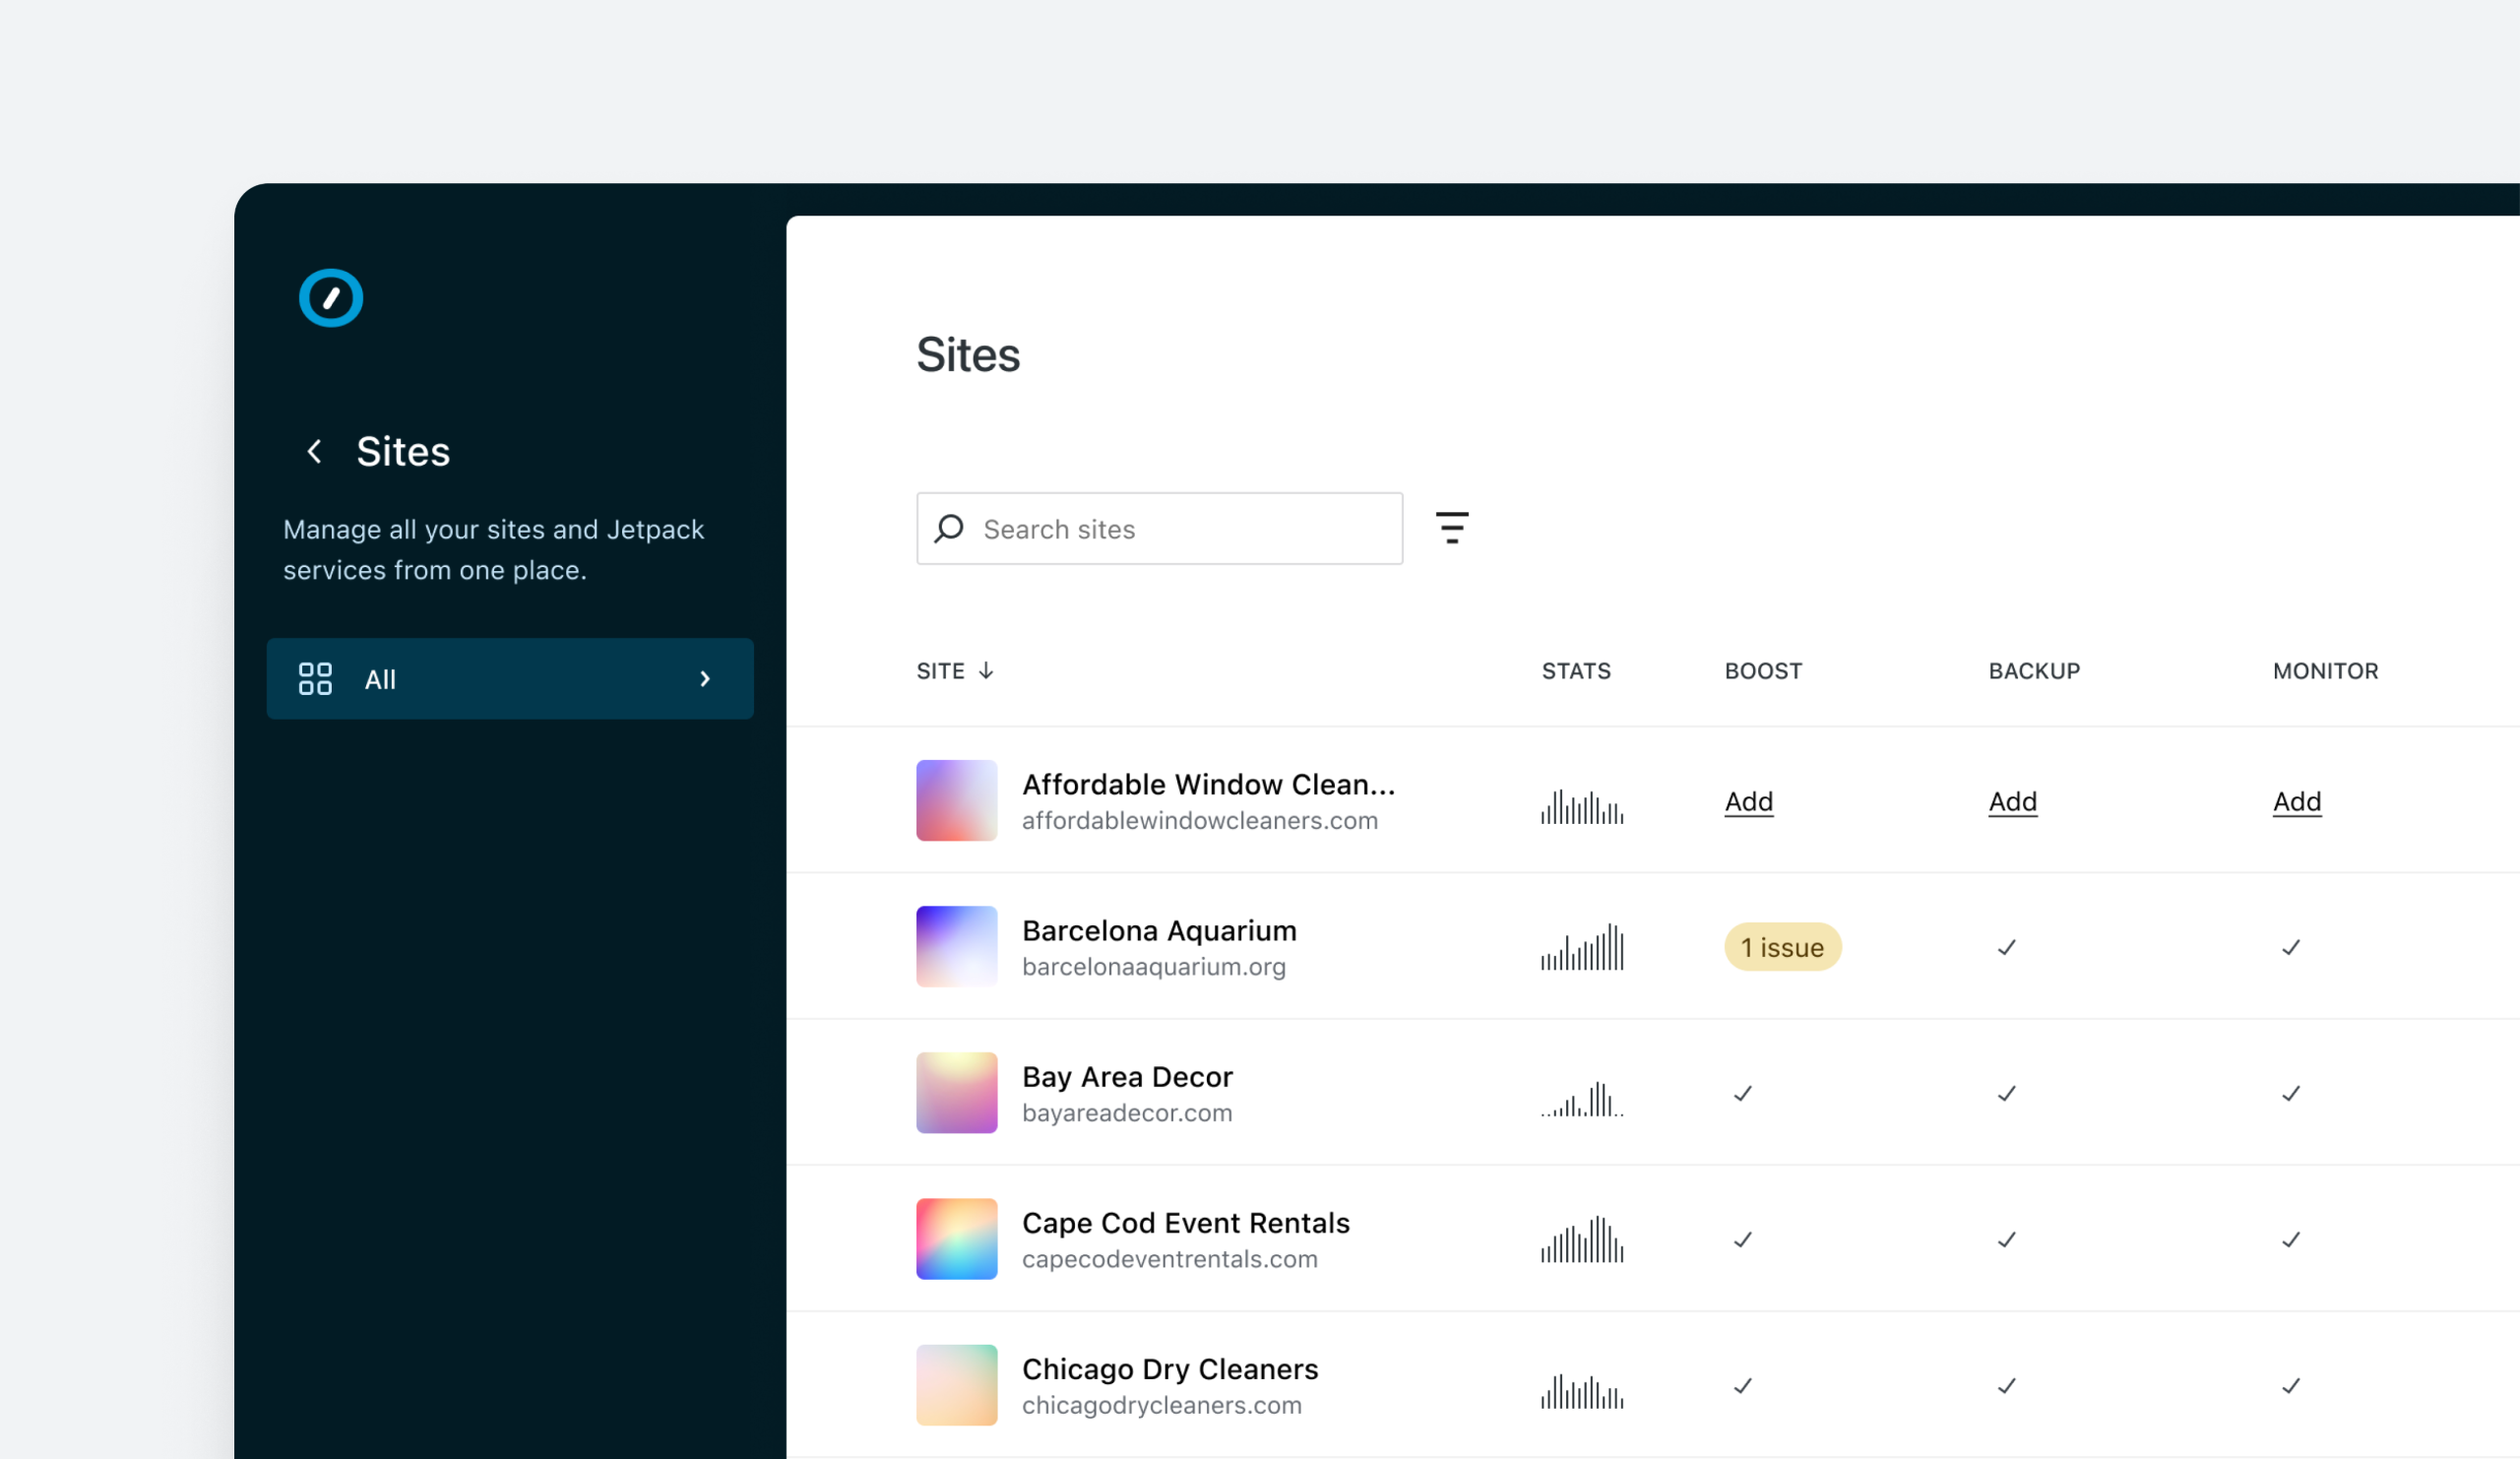This screenshot has height=1459, width=2520.
Task: Click Barcelona Aquarium backup checkmark
Action: (2006, 947)
